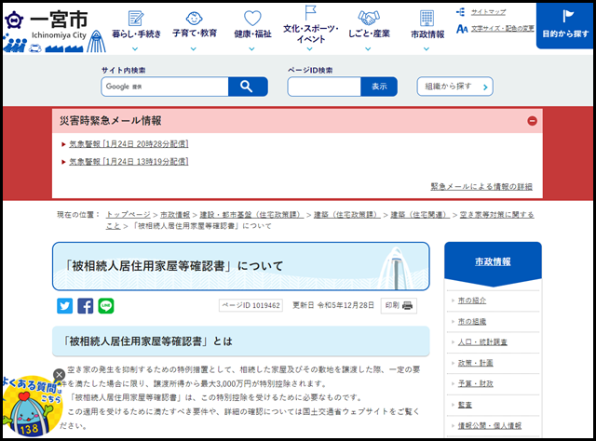This screenshot has width=596, height=441.
Task: Click the sitemap tree icon
Action: [x=461, y=12]
